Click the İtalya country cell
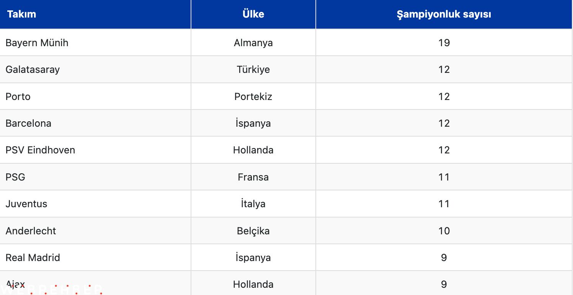 pyautogui.click(x=253, y=204)
